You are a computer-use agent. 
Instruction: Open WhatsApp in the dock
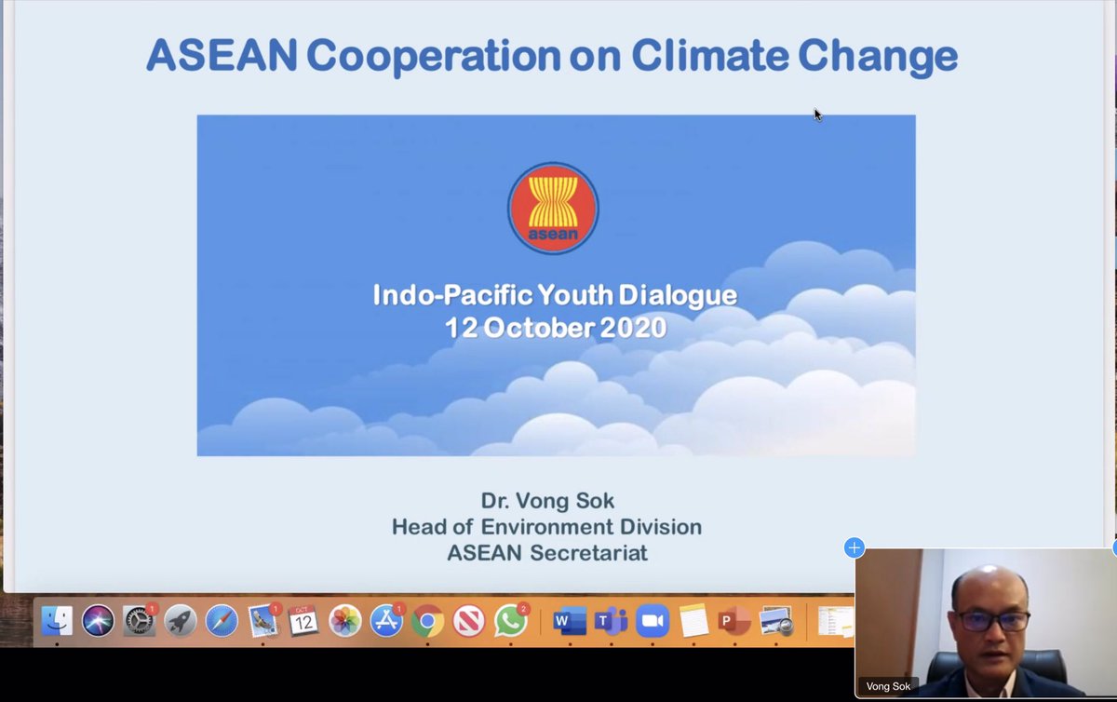coord(511,620)
